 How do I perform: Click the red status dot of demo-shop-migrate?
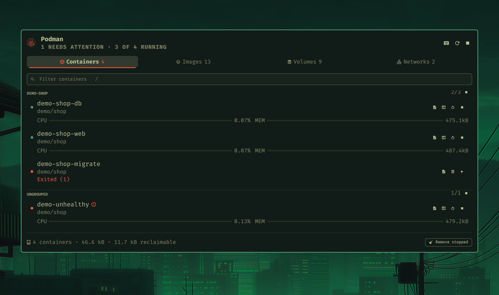[32, 172]
